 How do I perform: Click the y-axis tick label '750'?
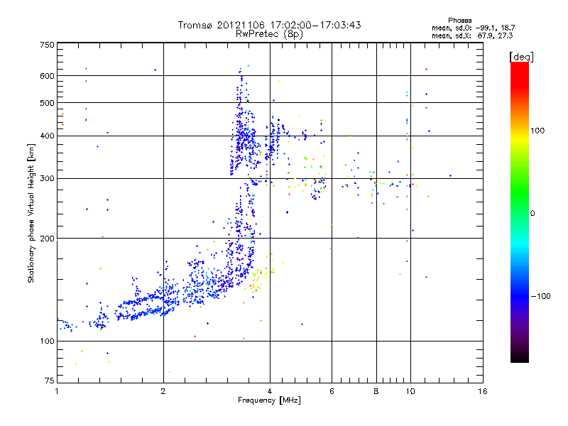point(47,45)
